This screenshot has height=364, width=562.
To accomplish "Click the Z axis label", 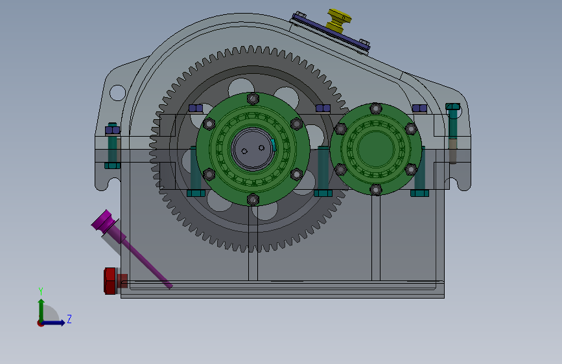I will [69, 319].
